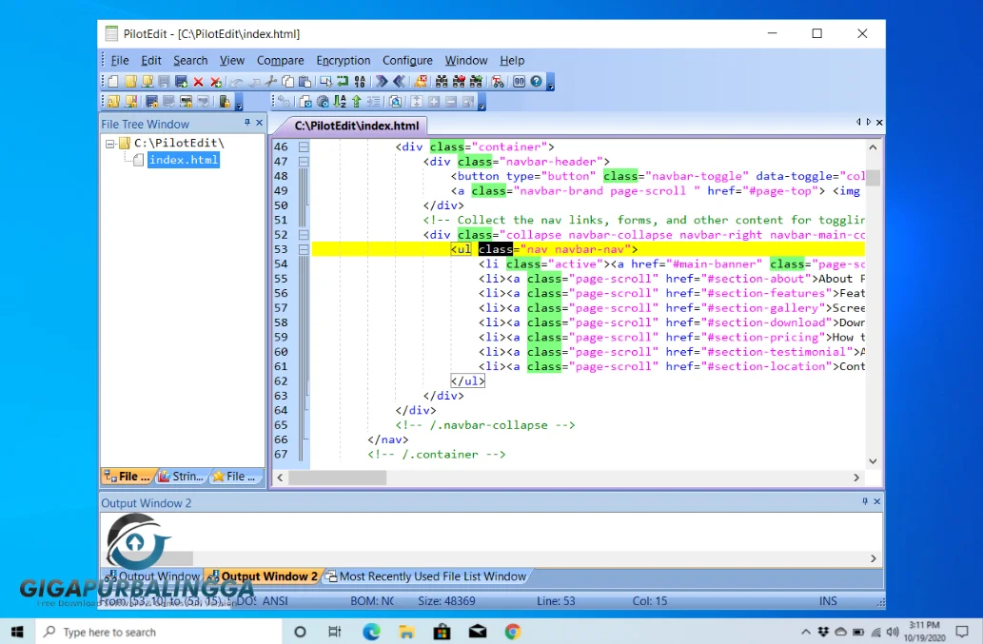Click the Paste clipboard icon
Viewport: 983px width, 644px height.
pyautogui.click(x=305, y=82)
